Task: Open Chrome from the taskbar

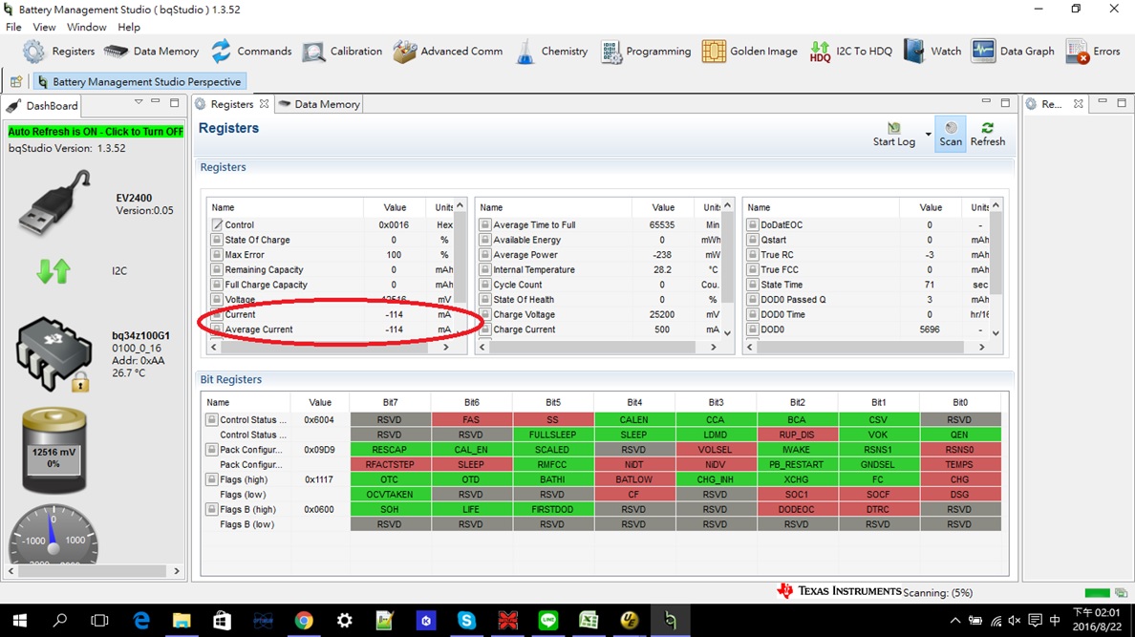Action: coord(304,621)
